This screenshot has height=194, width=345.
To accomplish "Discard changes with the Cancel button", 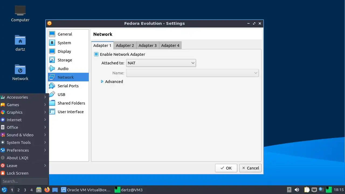I will pos(250,168).
